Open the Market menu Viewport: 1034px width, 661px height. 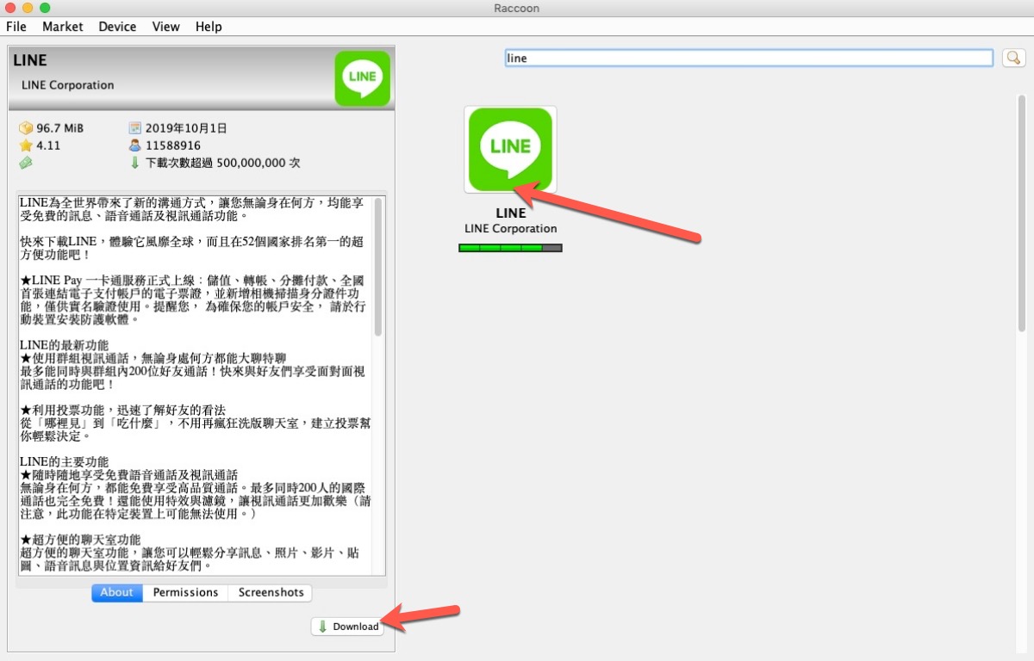[63, 27]
